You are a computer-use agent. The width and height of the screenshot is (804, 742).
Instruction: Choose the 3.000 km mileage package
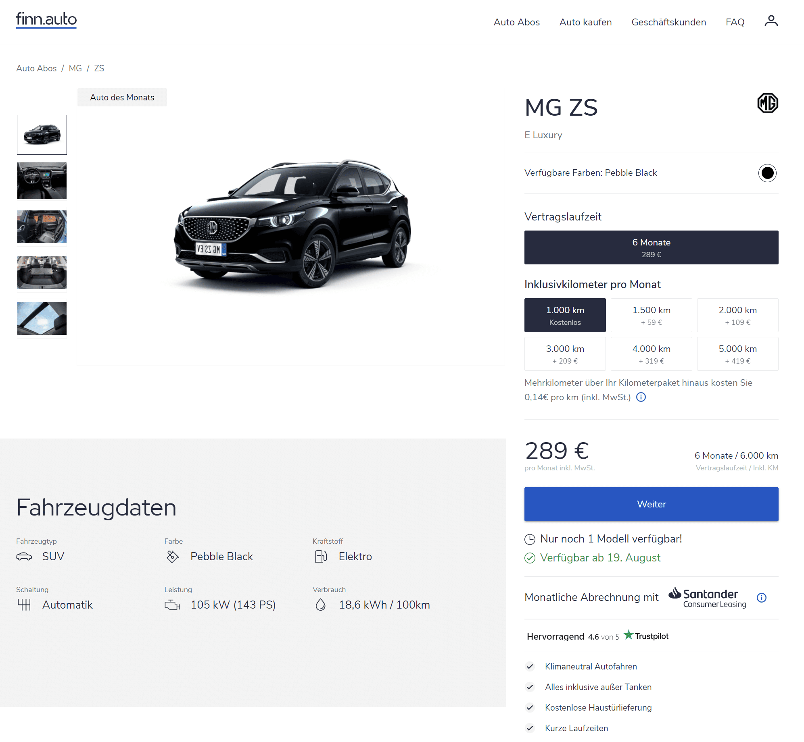click(565, 354)
